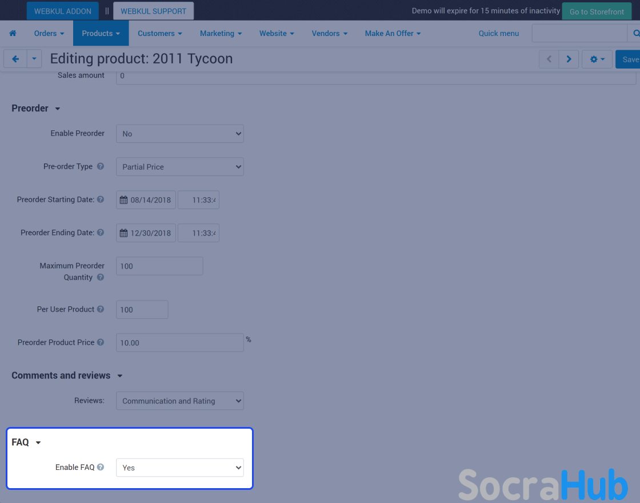Click the search magnifier icon
Viewport: 640px width, 503px height.
tap(635, 34)
